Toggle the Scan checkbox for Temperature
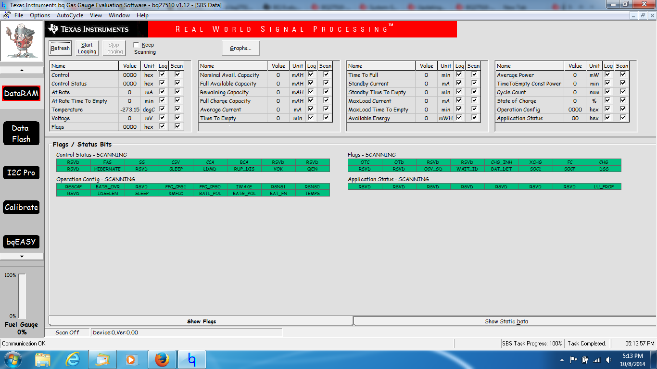This screenshot has height=369, width=657. coord(177,109)
